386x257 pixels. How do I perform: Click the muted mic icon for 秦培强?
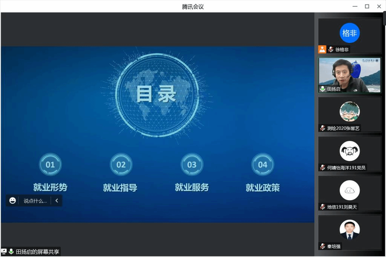pyautogui.click(x=323, y=246)
